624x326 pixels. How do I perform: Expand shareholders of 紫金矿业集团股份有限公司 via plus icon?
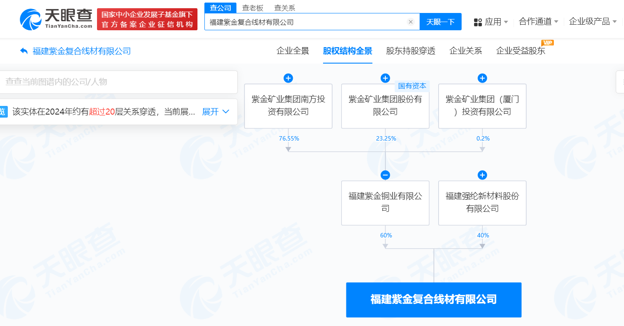[385, 78]
